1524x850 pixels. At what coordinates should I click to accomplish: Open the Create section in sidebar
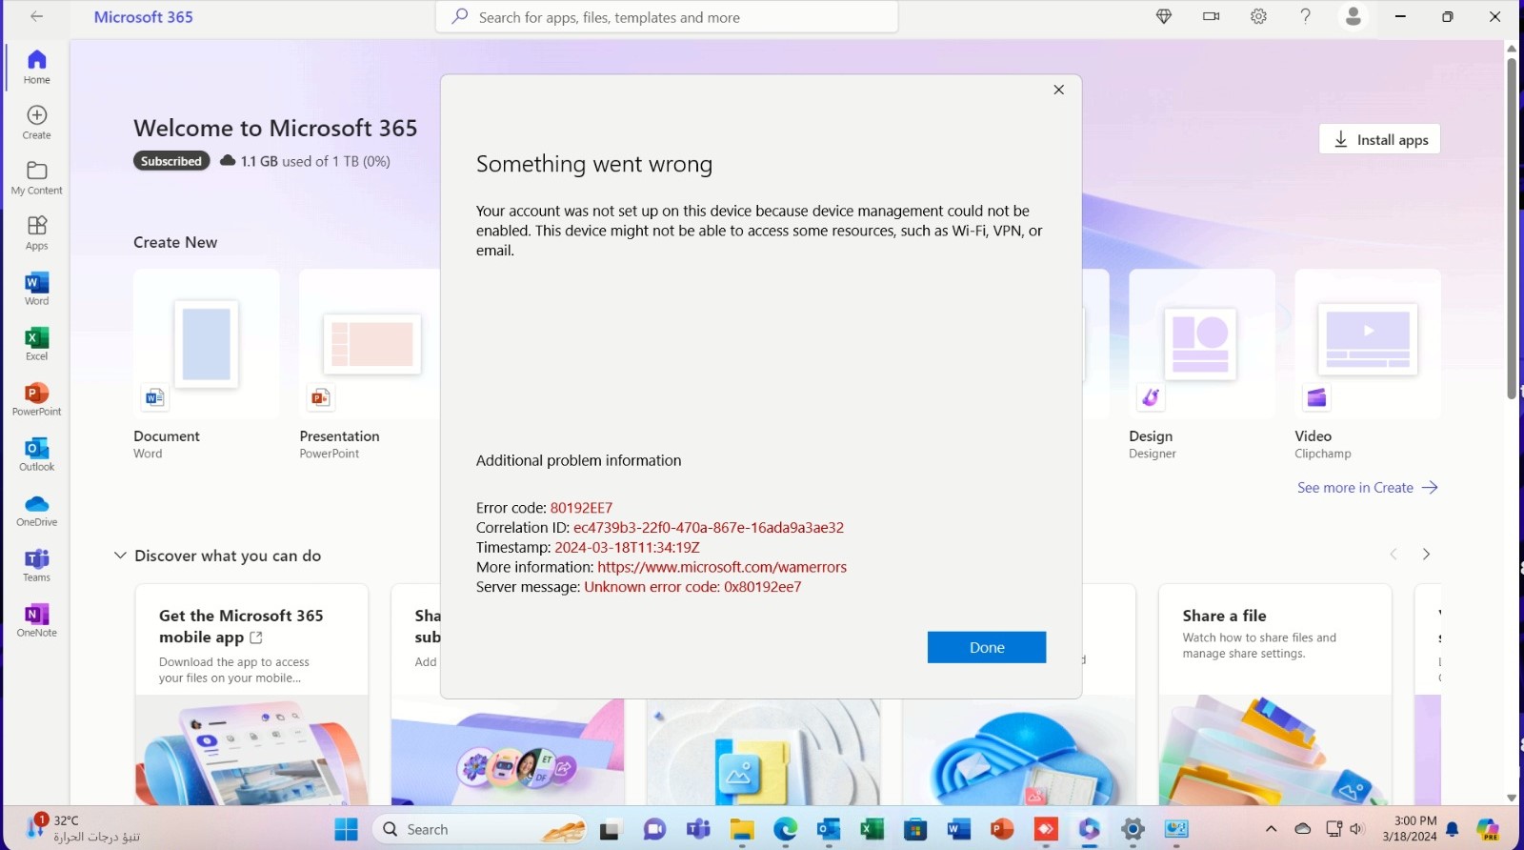[x=36, y=122]
